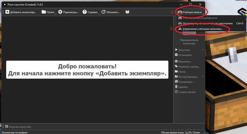Viewport: 247px width, 134px height.
Task: Click the Добро пожаловать welcome message
Action: coord(87,70)
